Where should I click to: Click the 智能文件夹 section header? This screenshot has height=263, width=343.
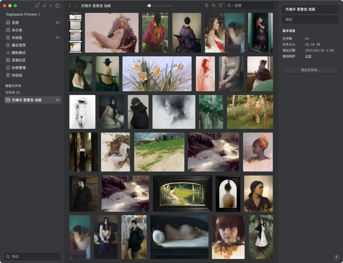coord(13,86)
